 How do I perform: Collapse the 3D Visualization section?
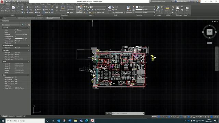pyautogui.click(x=28, y=45)
